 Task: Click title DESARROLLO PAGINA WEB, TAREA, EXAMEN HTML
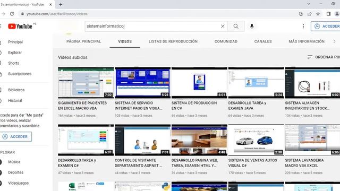(195, 163)
